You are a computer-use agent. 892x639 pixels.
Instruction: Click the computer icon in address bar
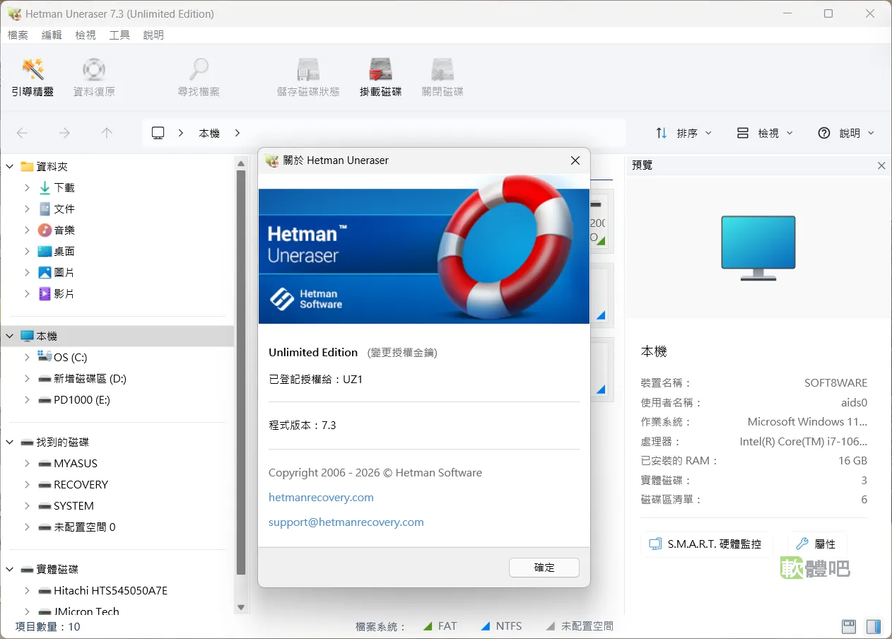[158, 133]
